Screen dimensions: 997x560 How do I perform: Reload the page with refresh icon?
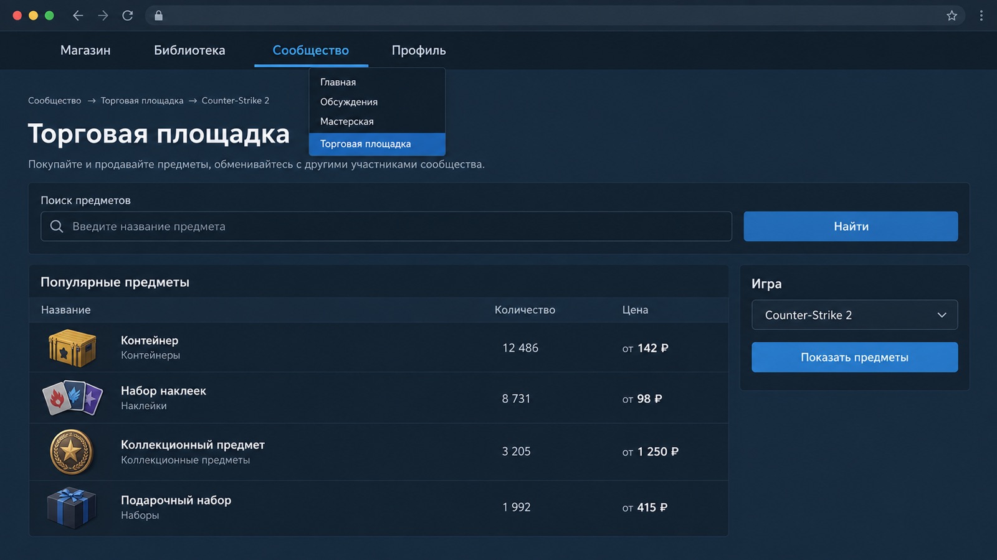[128, 16]
